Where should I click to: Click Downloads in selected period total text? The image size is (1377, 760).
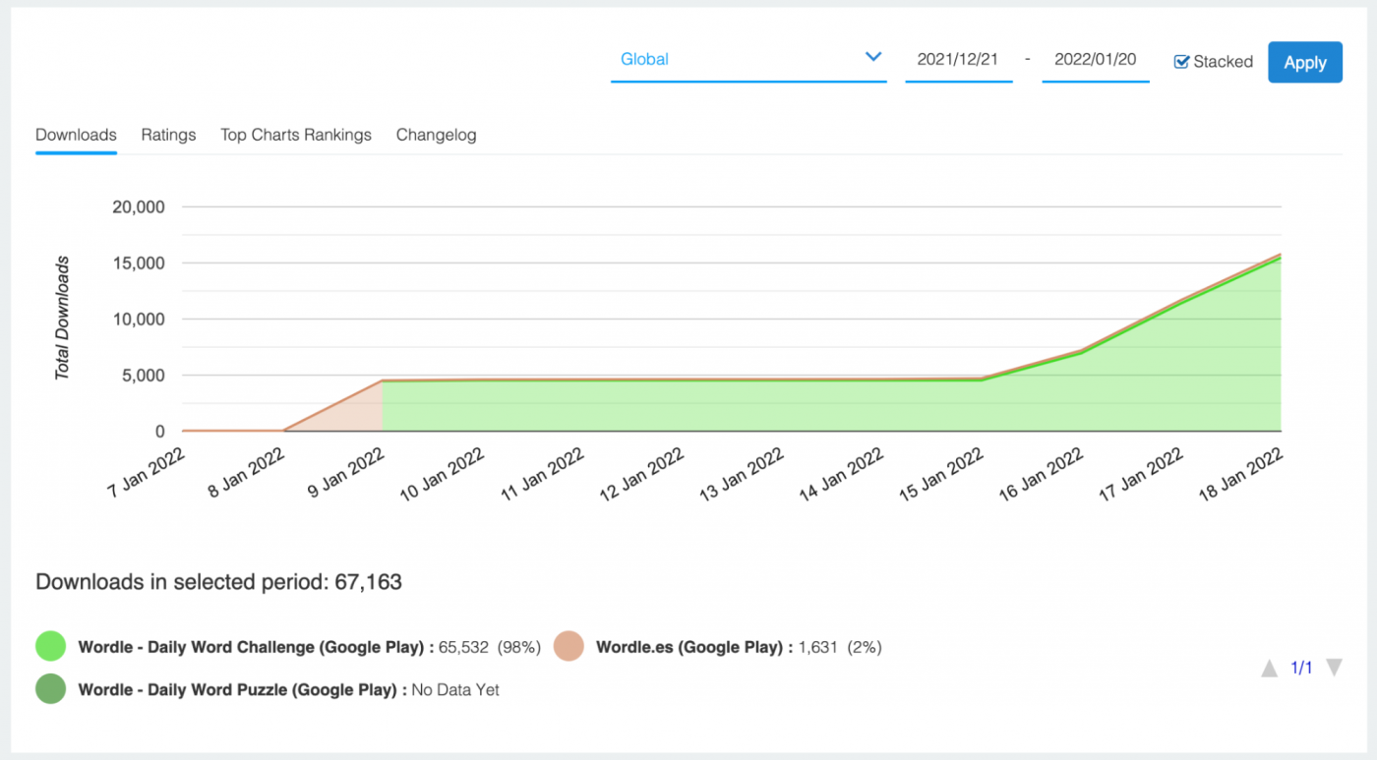[218, 582]
